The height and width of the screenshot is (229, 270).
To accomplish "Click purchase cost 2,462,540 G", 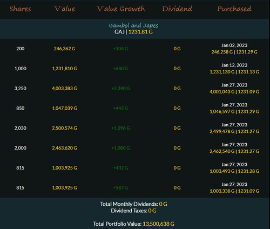I will (x=222, y=151).
